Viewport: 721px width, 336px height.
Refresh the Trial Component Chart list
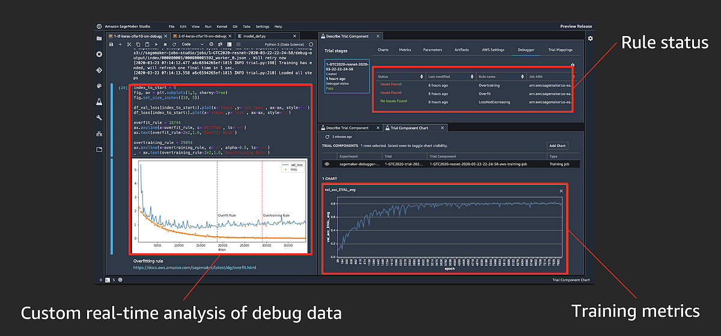pyautogui.click(x=327, y=137)
